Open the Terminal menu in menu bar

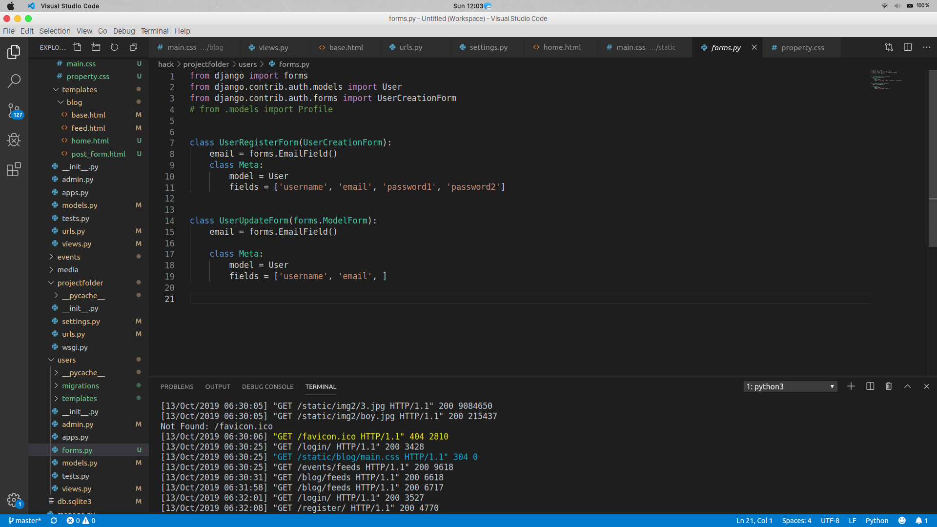[x=154, y=31]
